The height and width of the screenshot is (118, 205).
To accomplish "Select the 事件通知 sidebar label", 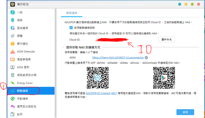I will pos(22,44).
